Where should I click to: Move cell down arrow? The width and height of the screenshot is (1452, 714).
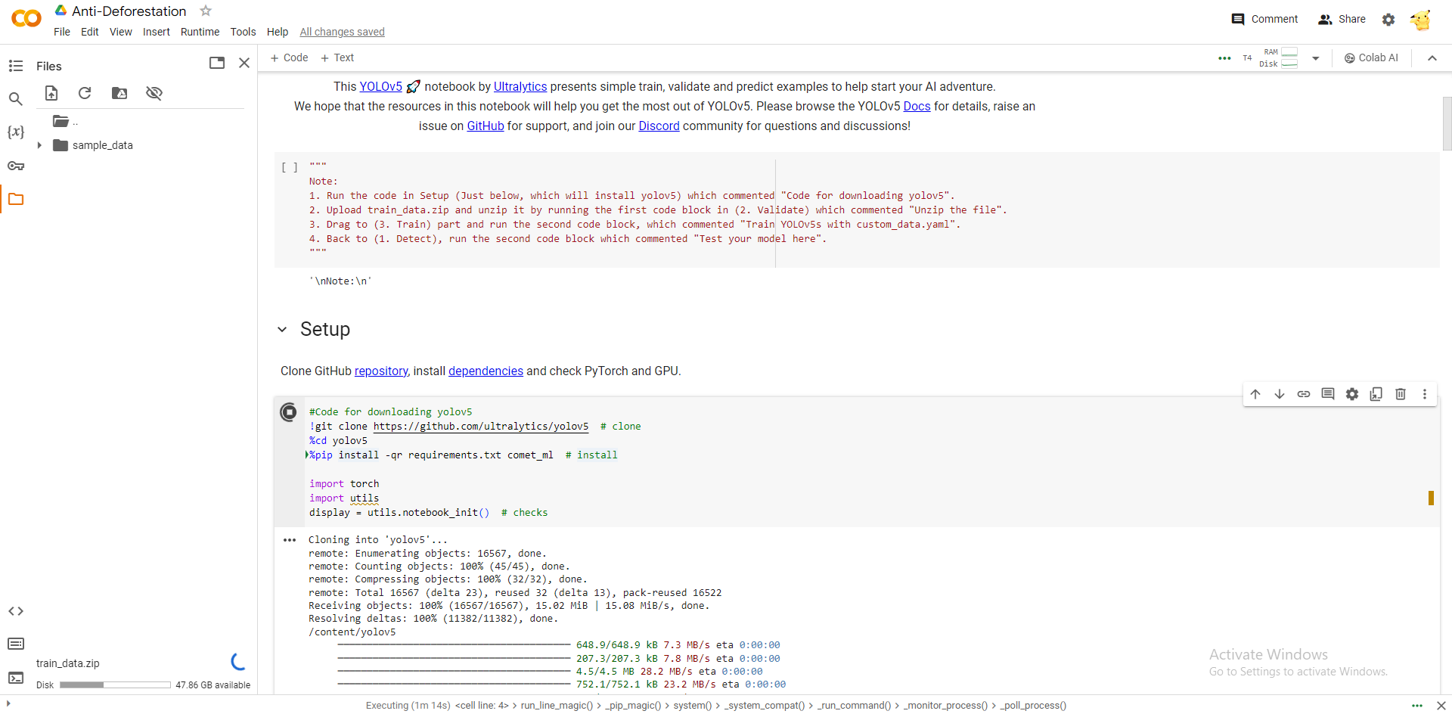(x=1280, y=394)
